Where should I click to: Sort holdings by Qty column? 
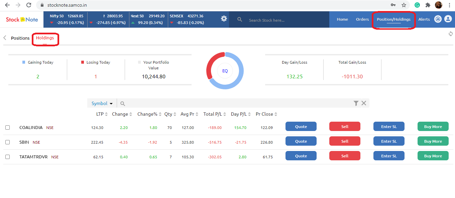pos(170,114)
